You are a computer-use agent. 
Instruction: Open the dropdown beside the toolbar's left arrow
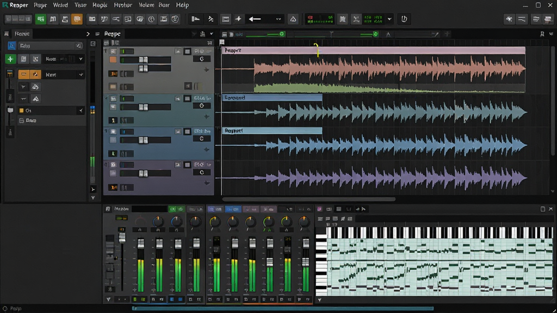(x=278, y=19)
